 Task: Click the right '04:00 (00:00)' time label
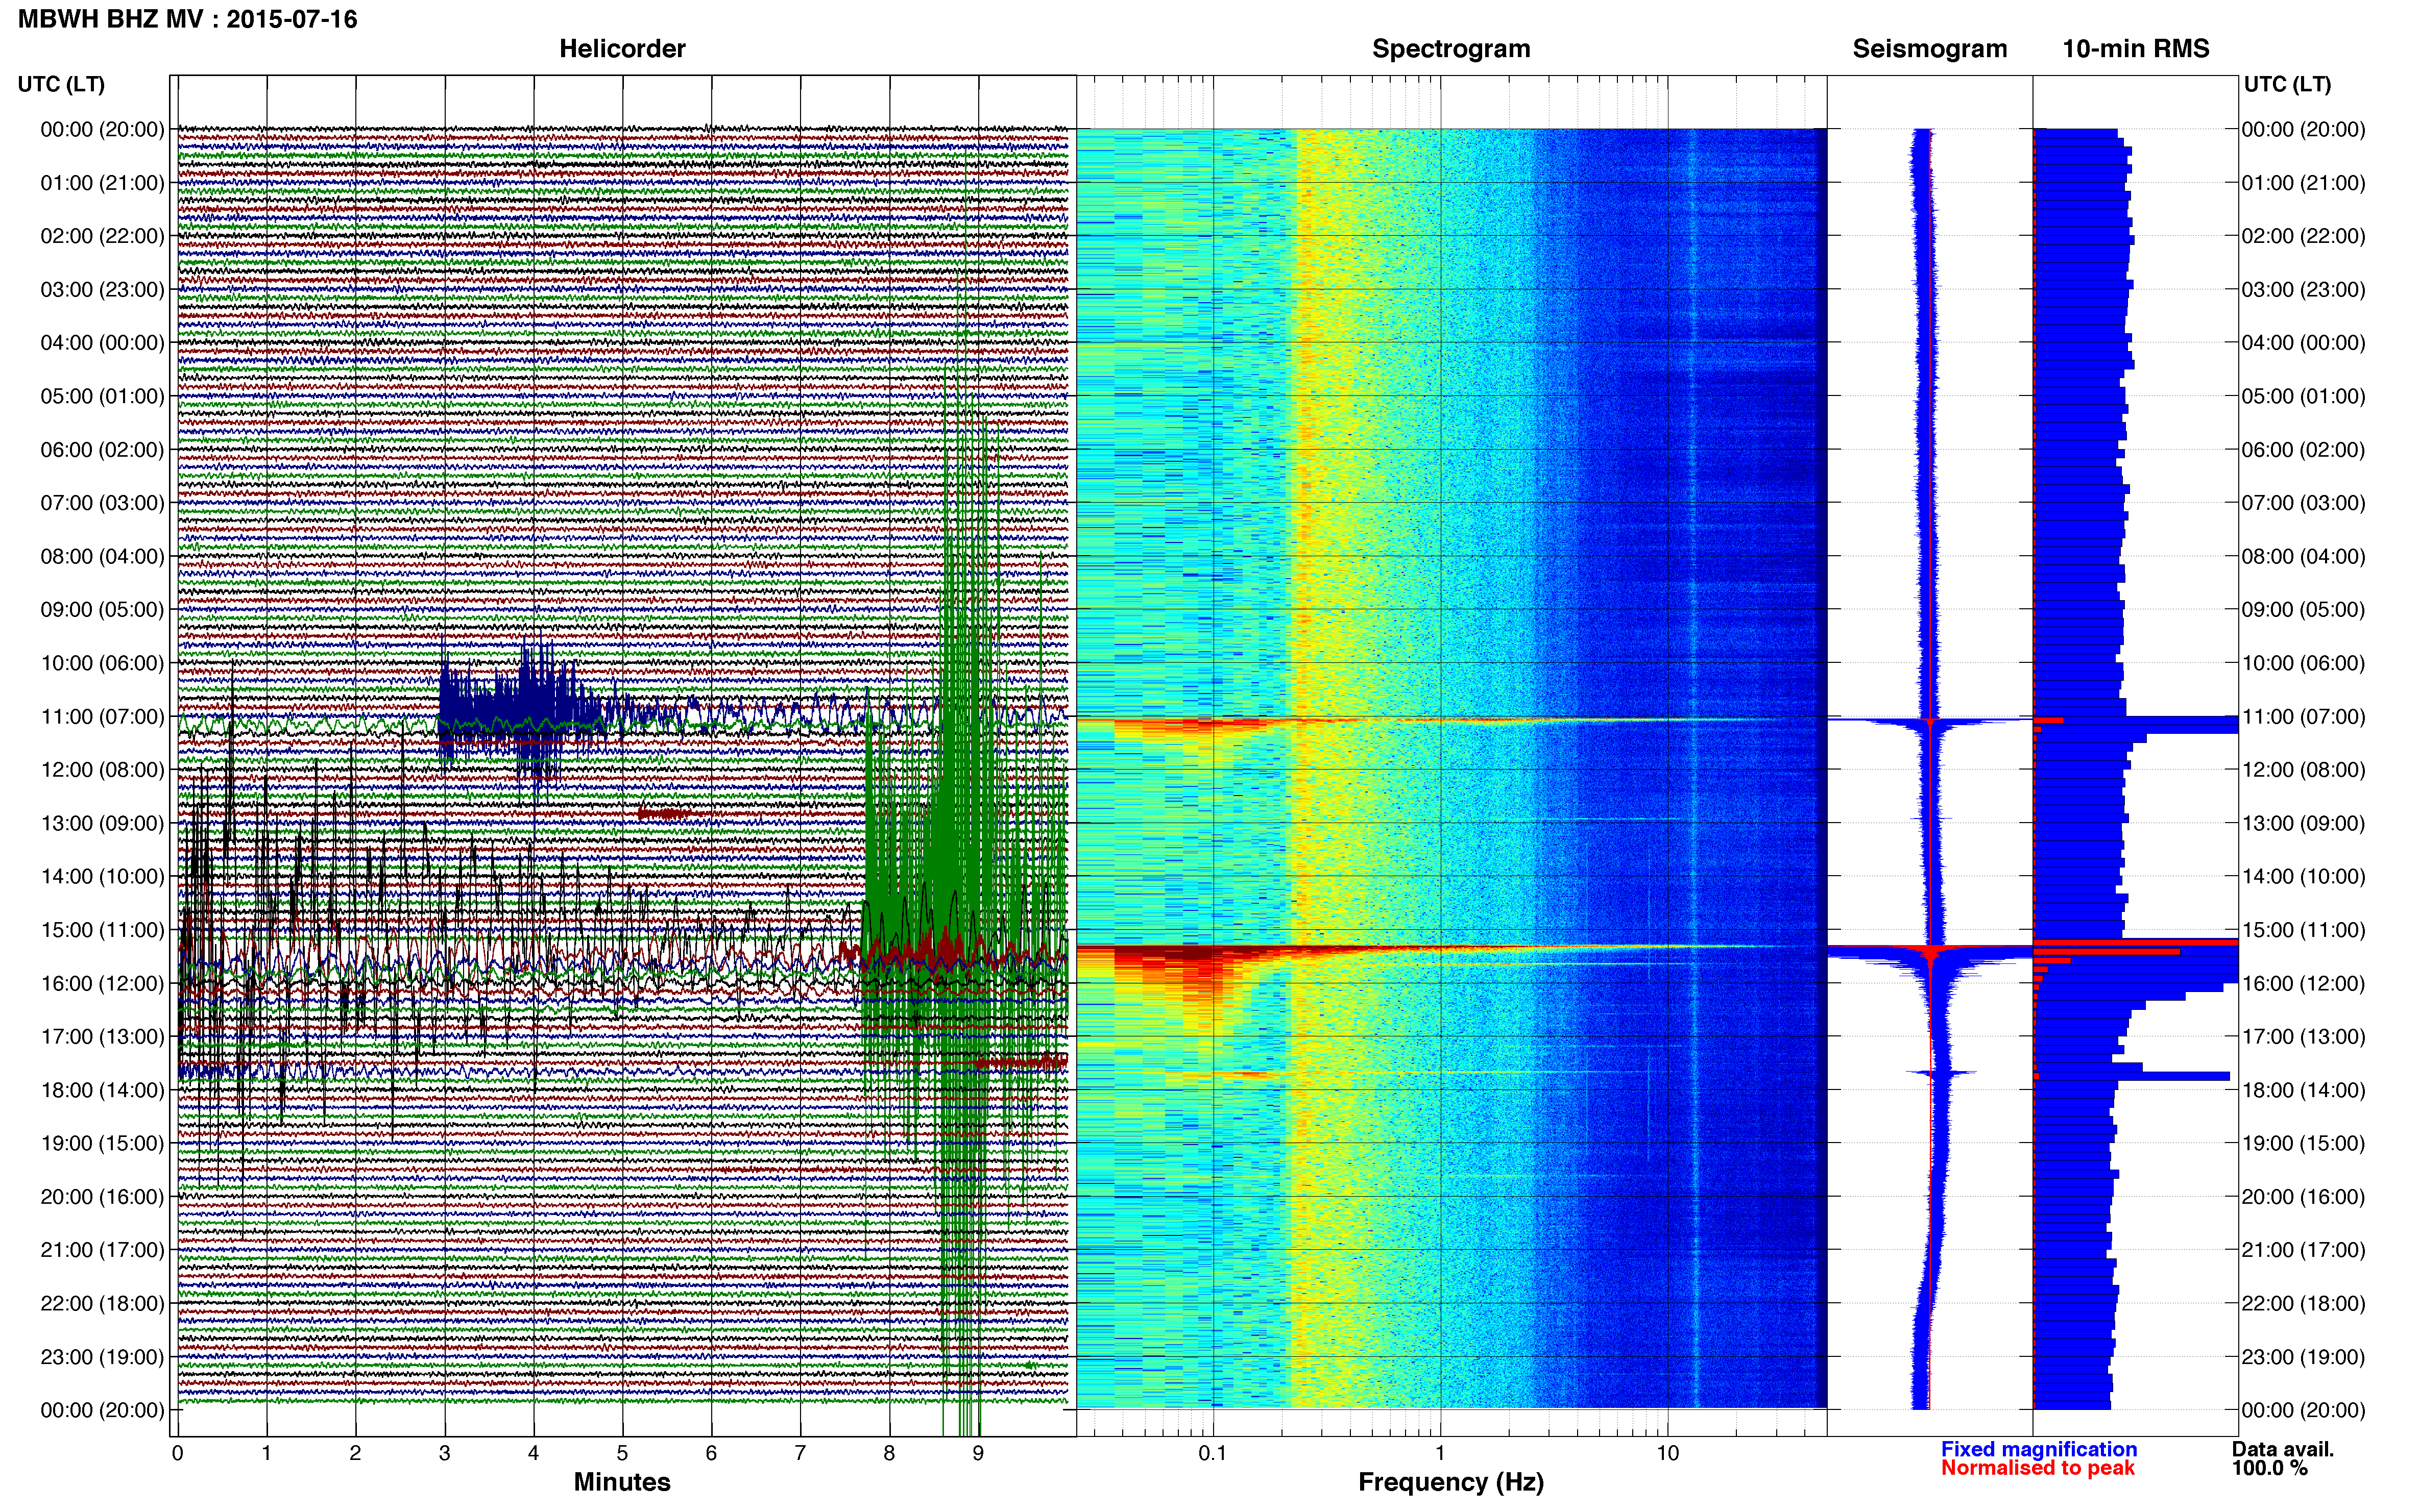[x=2303, y=343]
